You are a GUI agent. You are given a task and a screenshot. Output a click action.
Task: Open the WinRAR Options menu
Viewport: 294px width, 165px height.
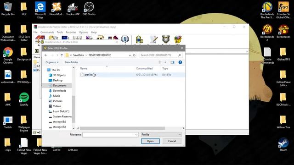point(84,32)
